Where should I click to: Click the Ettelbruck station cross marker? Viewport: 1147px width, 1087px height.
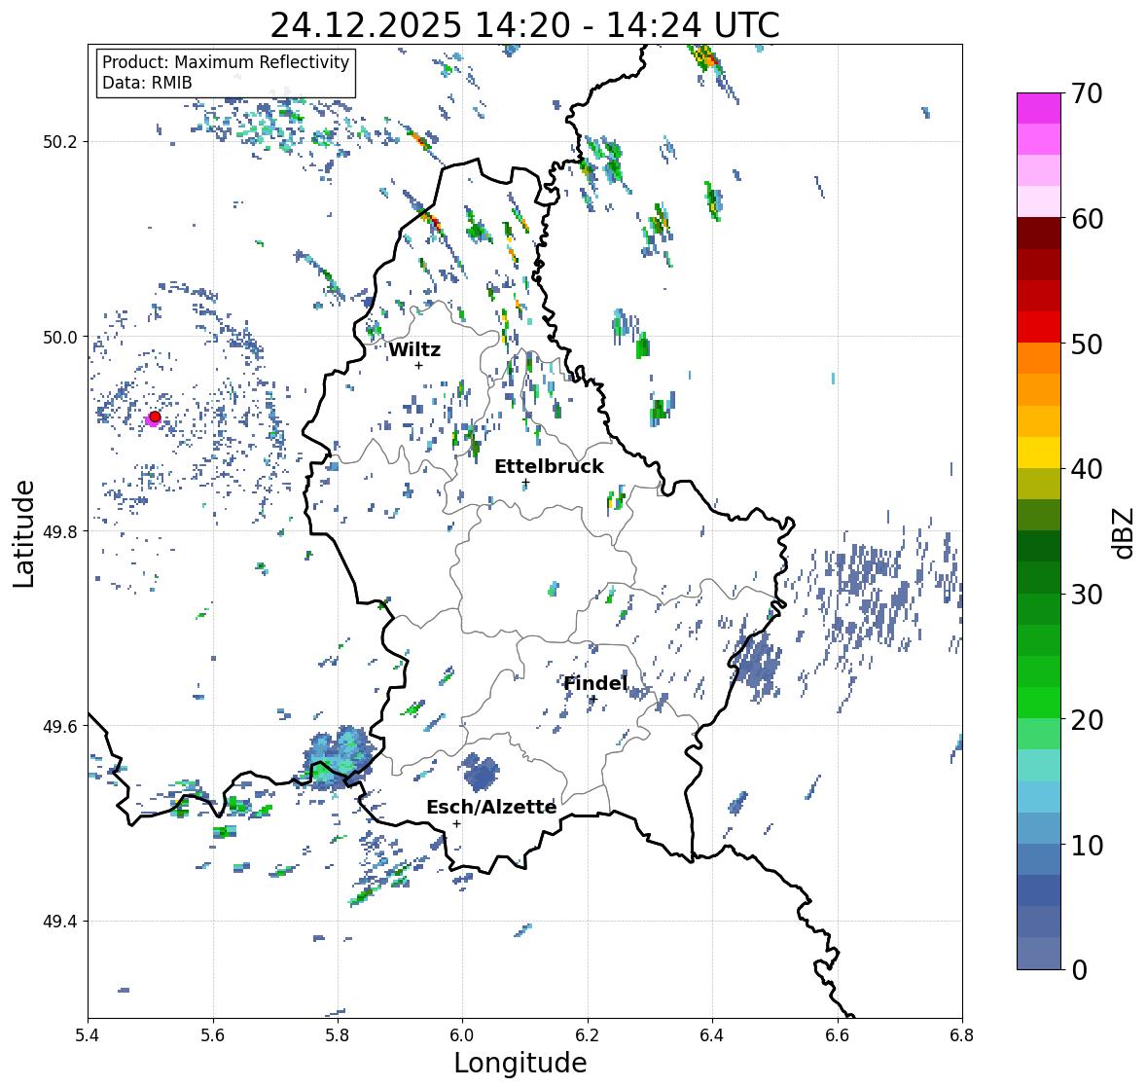click(x=525, y=482)
